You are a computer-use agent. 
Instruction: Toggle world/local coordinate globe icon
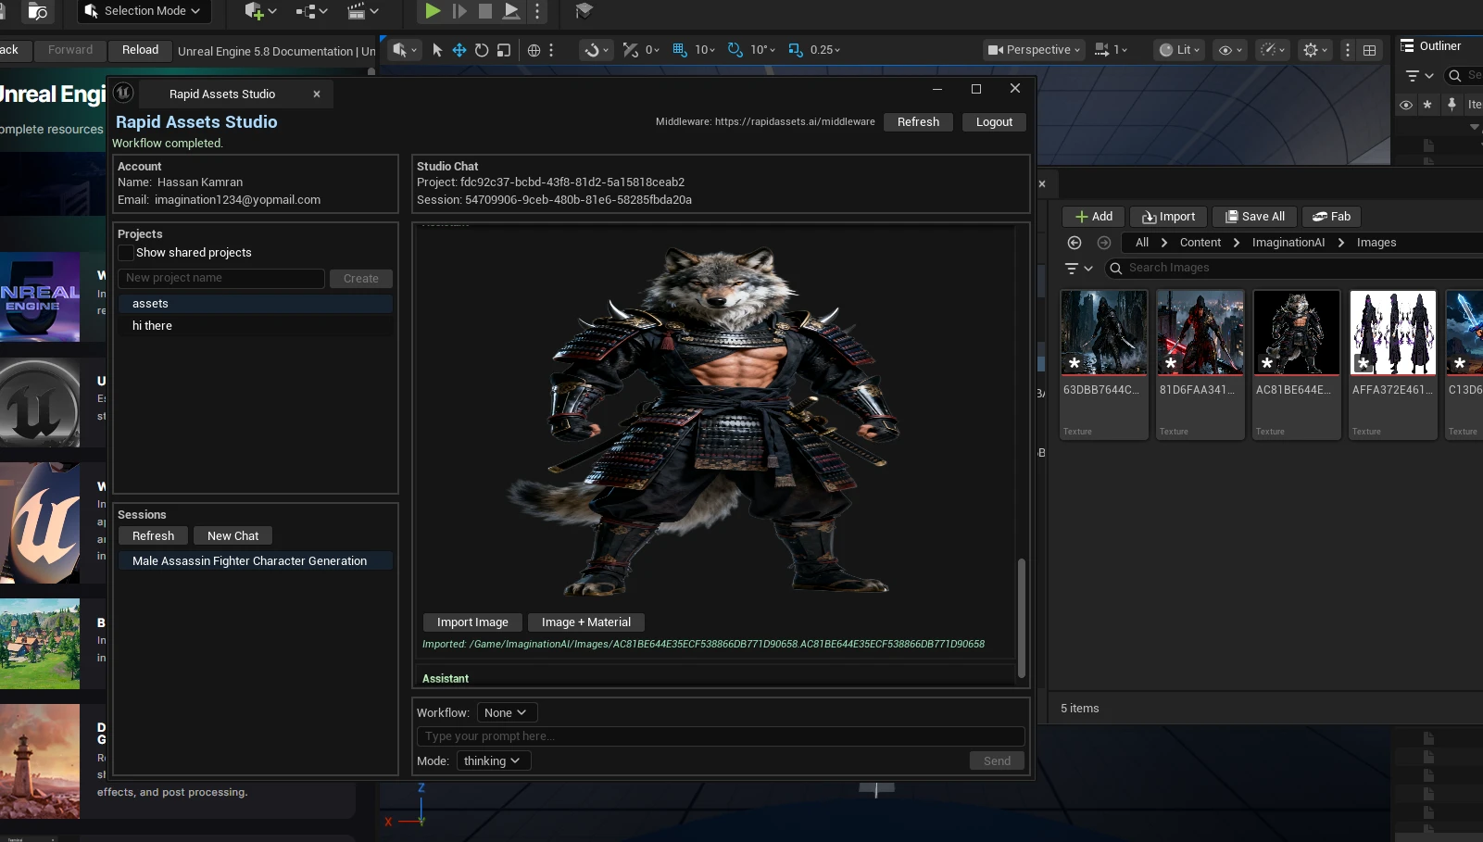[534, 50]
